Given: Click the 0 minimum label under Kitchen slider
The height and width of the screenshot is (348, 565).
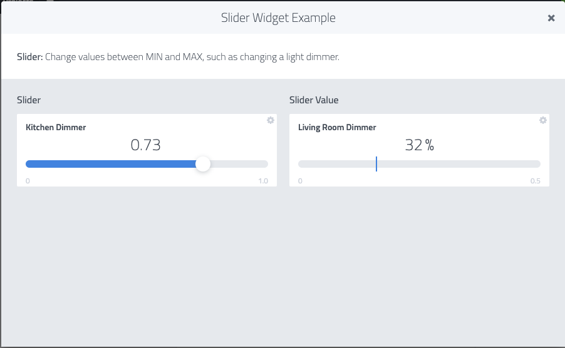Looking at the screenshot, I should coord(28,181).
